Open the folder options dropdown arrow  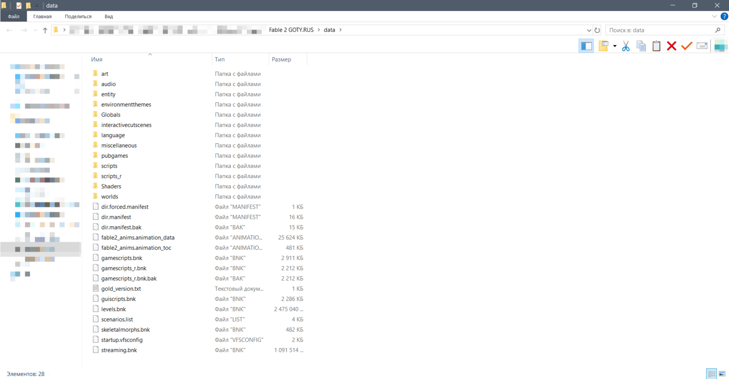click(x=615, y=46)
